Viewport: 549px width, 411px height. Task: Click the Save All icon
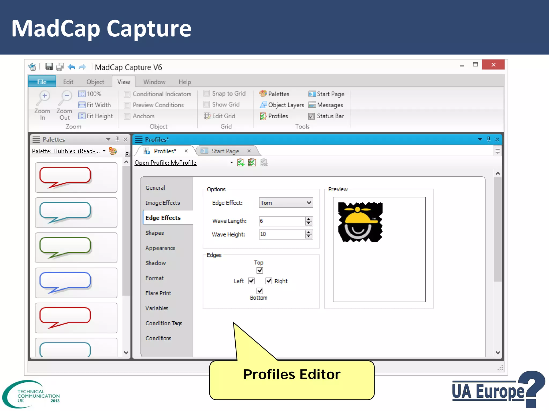[x=60, y=67]
